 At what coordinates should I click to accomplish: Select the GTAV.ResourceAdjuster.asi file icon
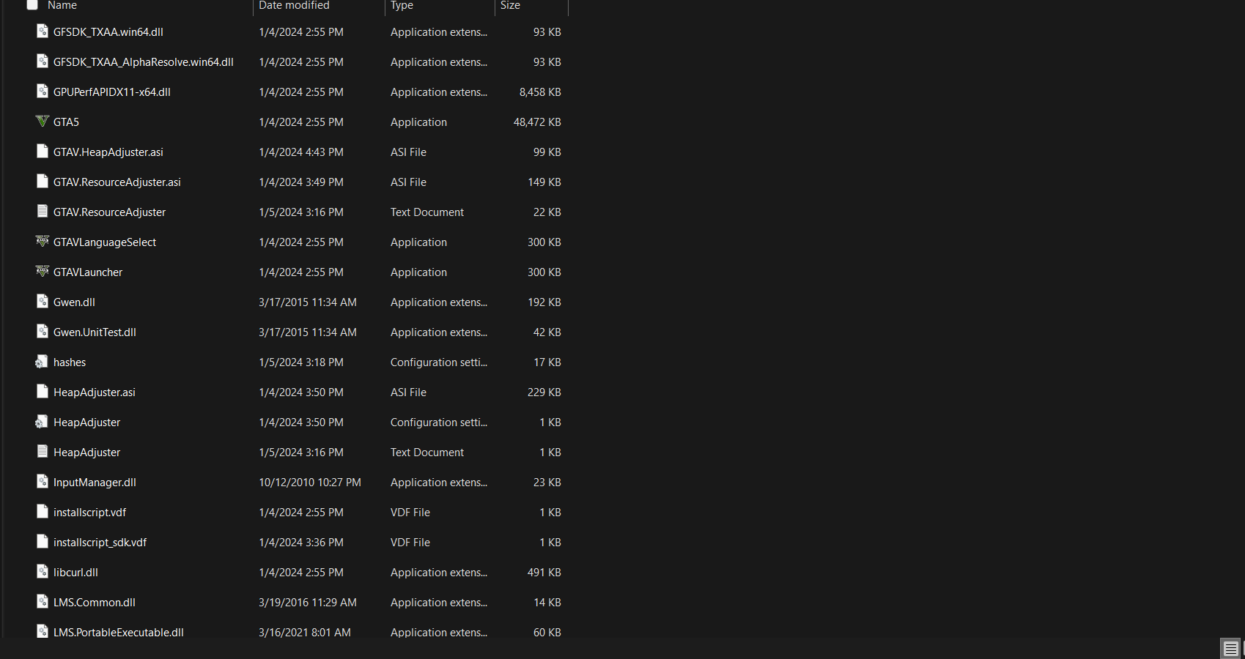tap(43, 182)
